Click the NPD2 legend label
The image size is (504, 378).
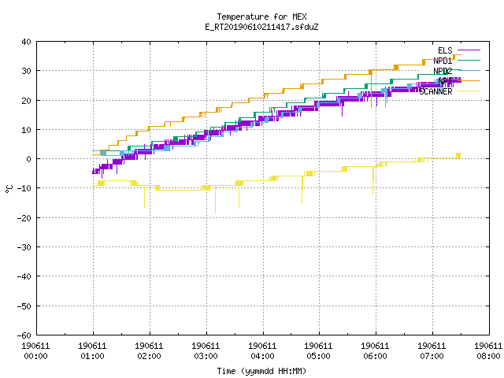443,71
